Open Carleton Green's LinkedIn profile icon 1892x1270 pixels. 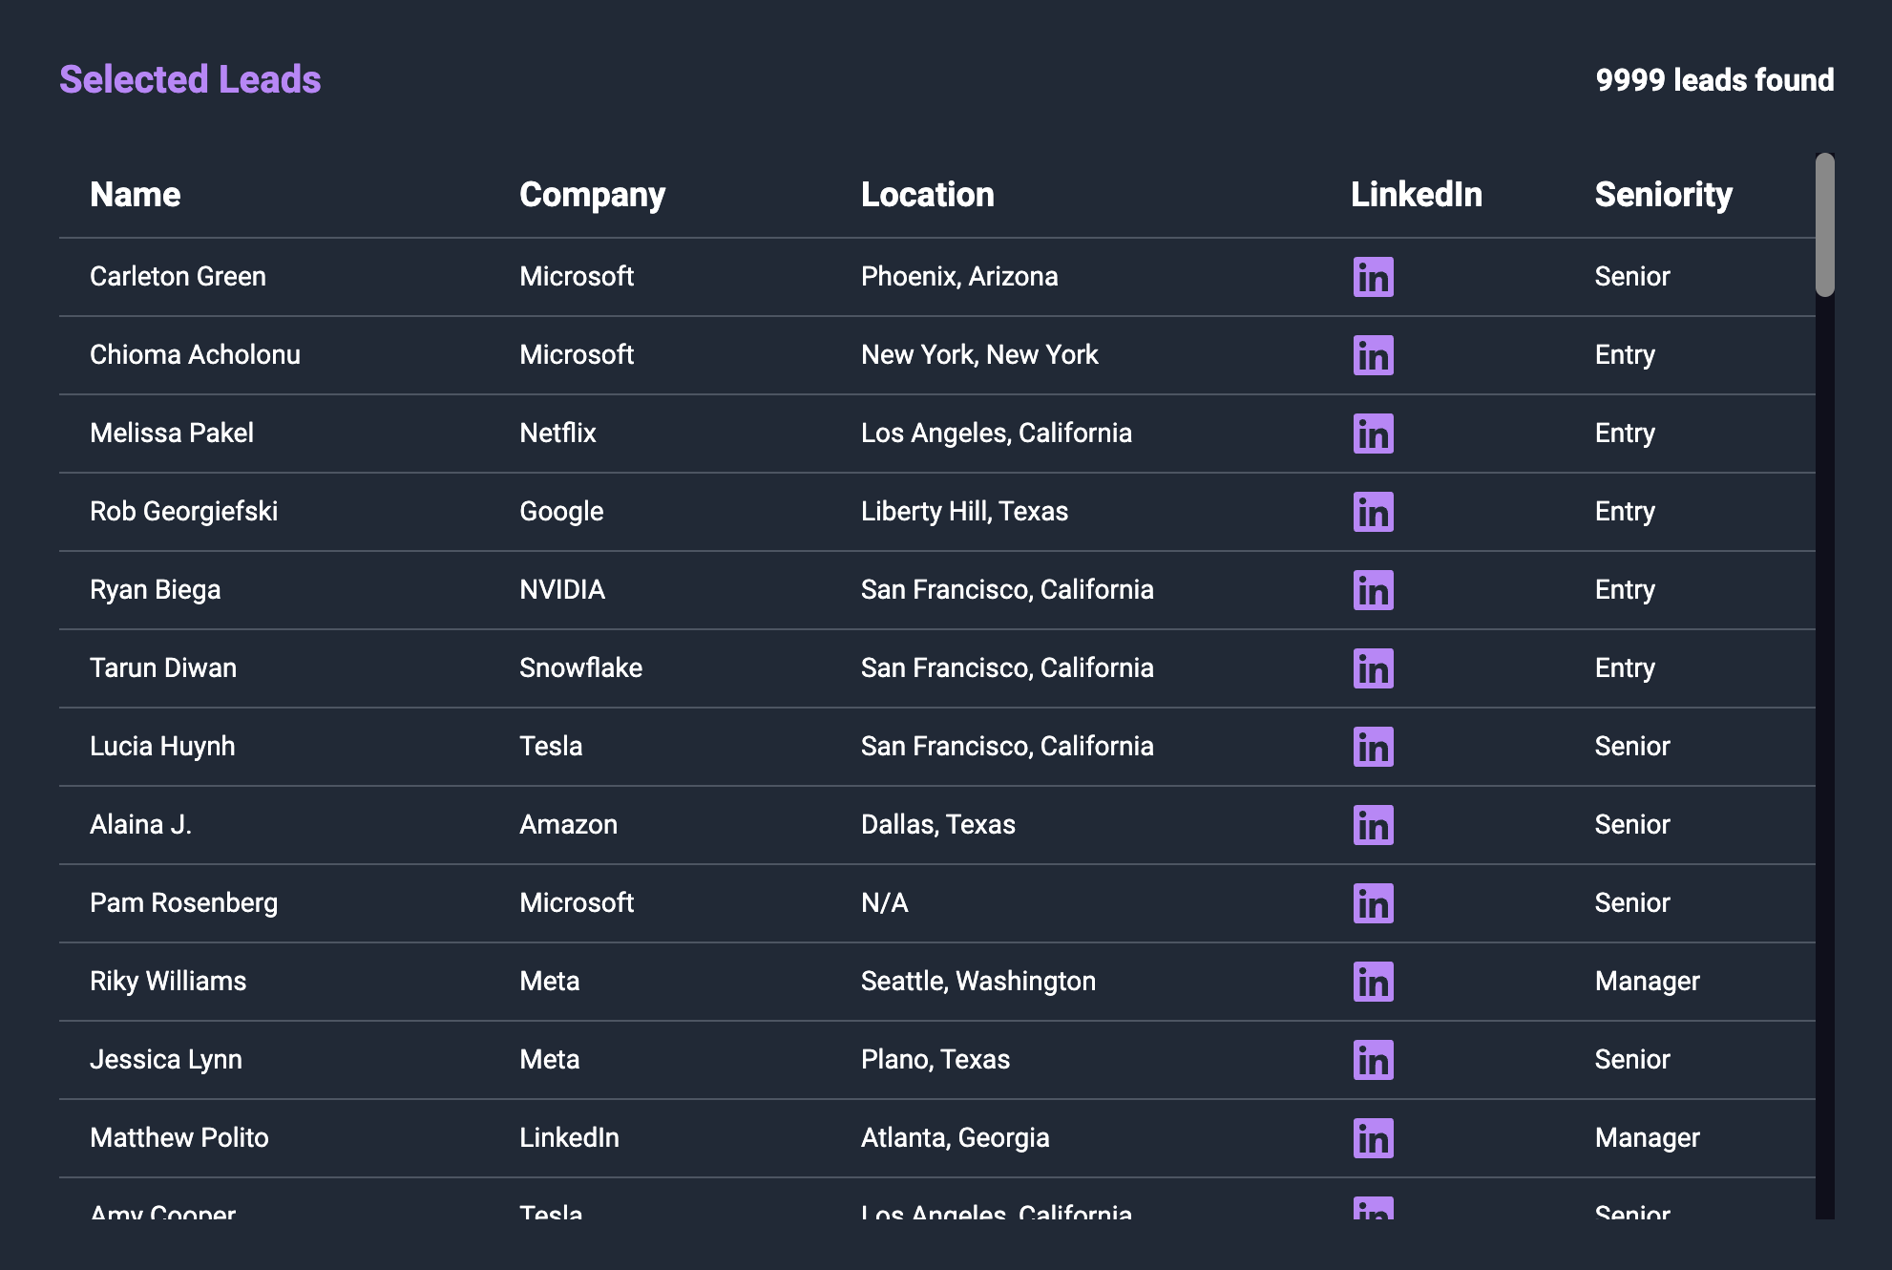(1373, 277)
